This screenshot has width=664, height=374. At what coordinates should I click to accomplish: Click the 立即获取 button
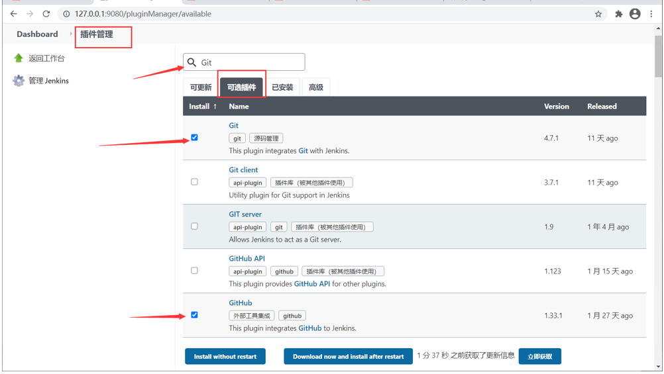tap(540, 356)
